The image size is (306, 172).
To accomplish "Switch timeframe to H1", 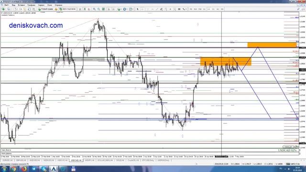I will (204, 9).
